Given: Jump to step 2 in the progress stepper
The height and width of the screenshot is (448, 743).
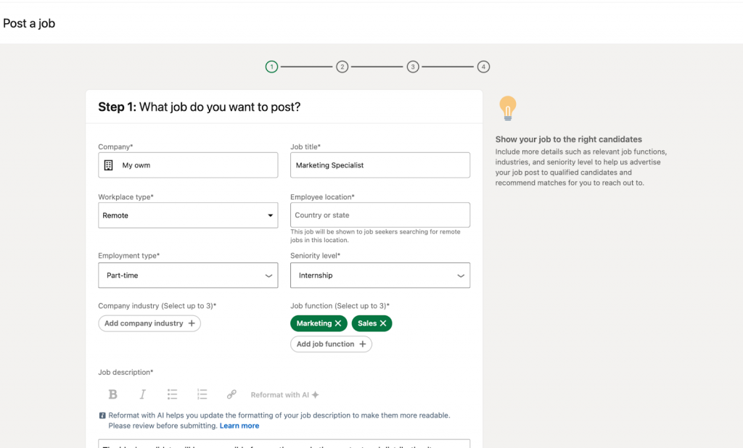Looking at the screenshot, I should click(x=342, y=66).
